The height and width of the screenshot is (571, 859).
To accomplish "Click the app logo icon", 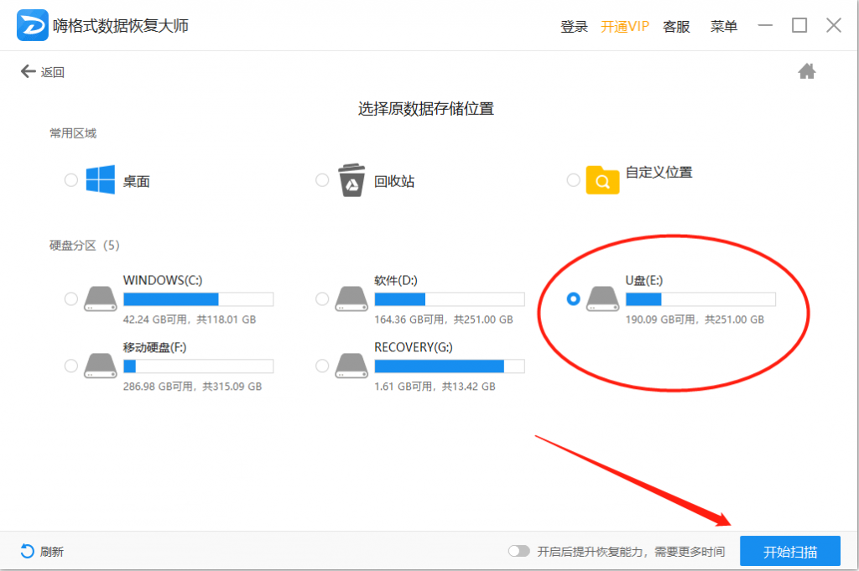I will click(x=33, y=25).
